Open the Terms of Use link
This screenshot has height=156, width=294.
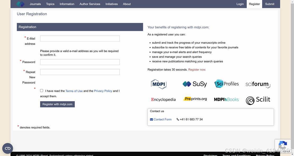pos(74,91)
